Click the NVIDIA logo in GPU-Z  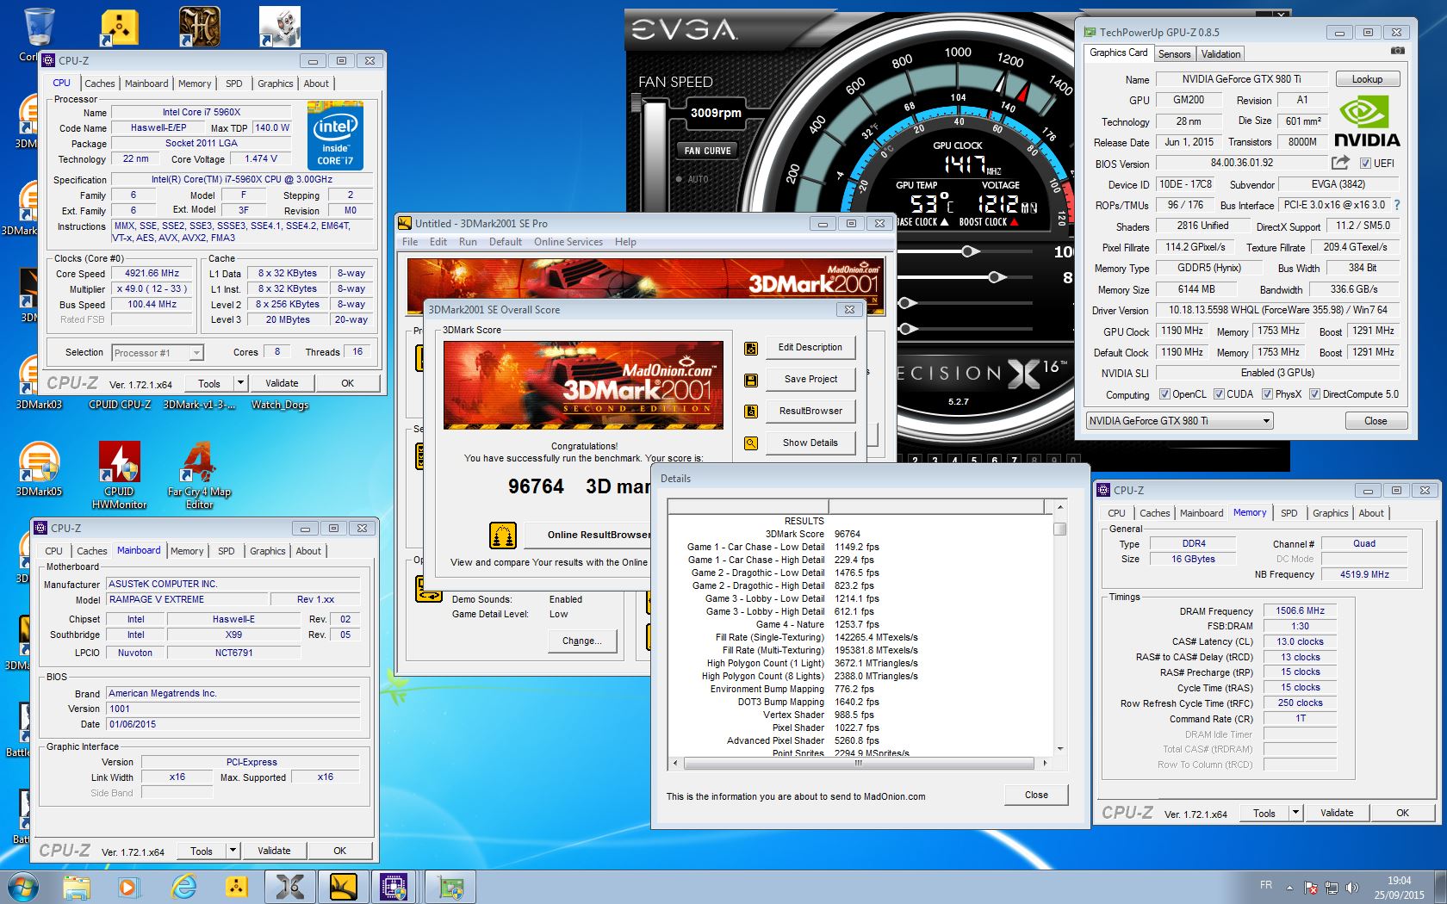point(1366,121)
